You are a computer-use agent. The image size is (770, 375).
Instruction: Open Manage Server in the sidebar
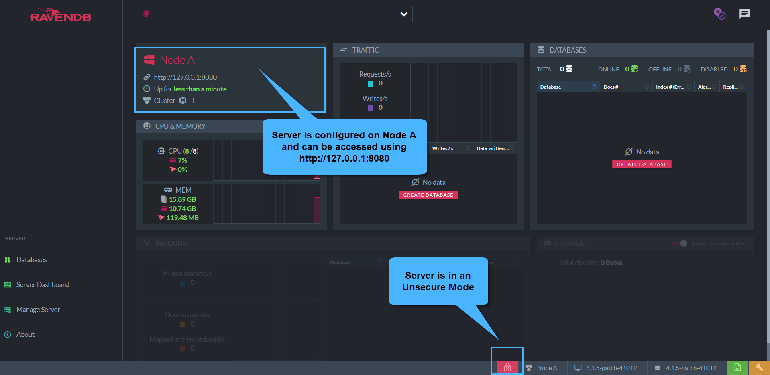coord(38,310)
